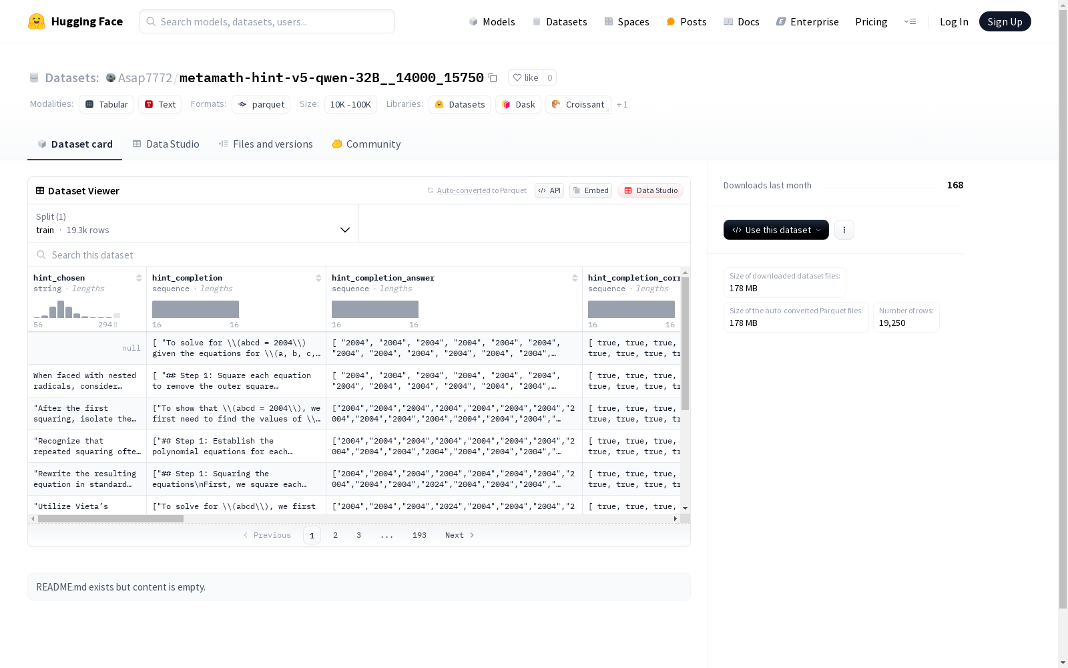The height and width of the screenshot is (668, 1068).
Task: Sort the hint_chosen column
Action: pyautogui.click(x=139, y=278)
